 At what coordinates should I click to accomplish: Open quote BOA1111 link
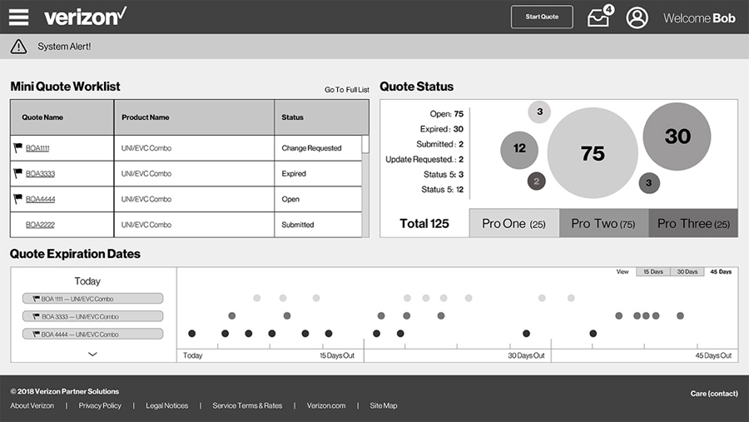[37, 148]
